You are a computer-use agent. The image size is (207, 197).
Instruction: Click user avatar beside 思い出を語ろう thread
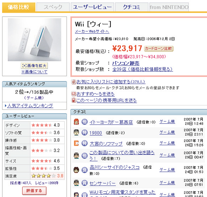[76, 156]
